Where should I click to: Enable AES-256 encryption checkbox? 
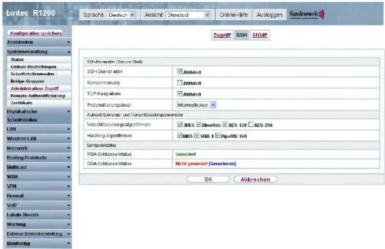tap(251, 124)
